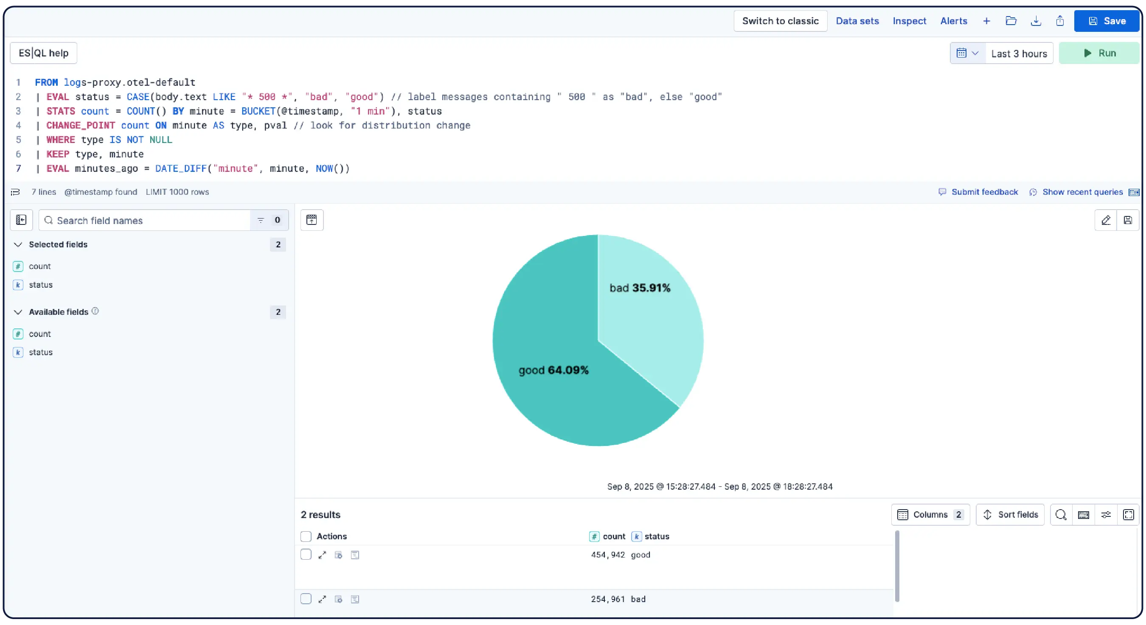1146x625 pixels.
Task: Save the visualization to library
Action: tap(1129, 220)
